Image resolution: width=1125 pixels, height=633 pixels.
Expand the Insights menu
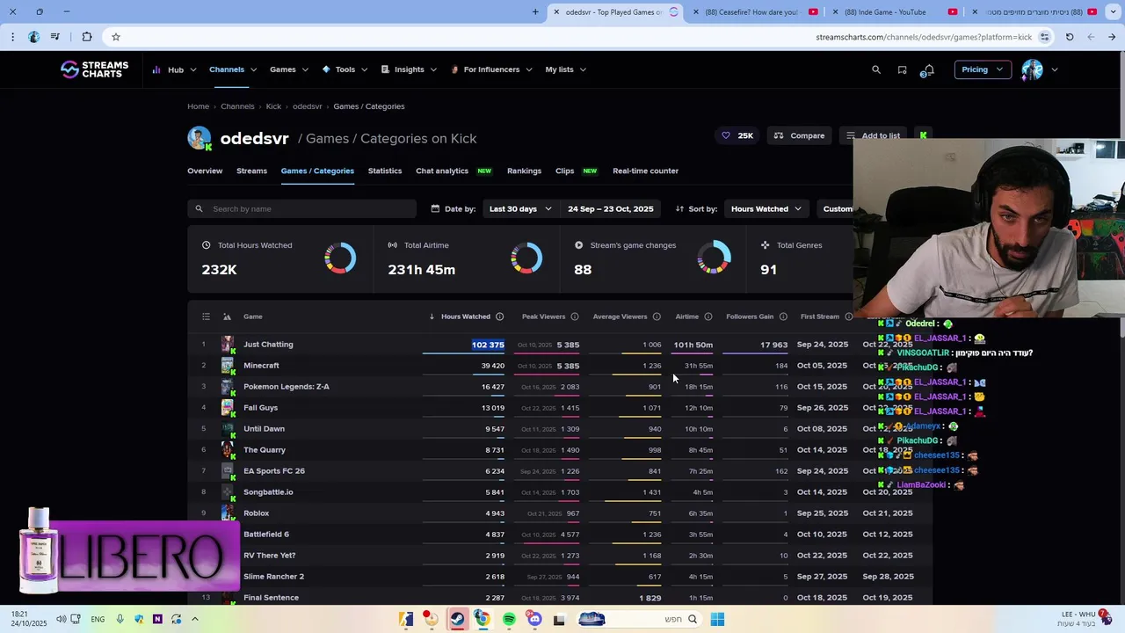pyautogui.click(x=409, y=69)
